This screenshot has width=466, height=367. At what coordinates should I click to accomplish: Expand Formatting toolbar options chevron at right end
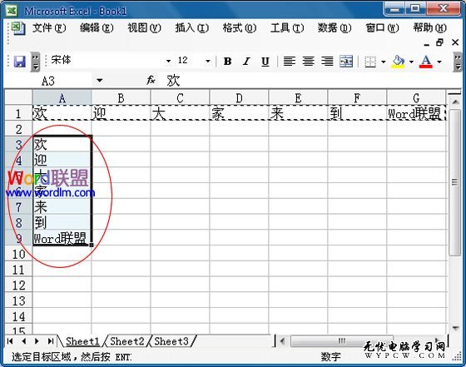click(x=458, y=62)
